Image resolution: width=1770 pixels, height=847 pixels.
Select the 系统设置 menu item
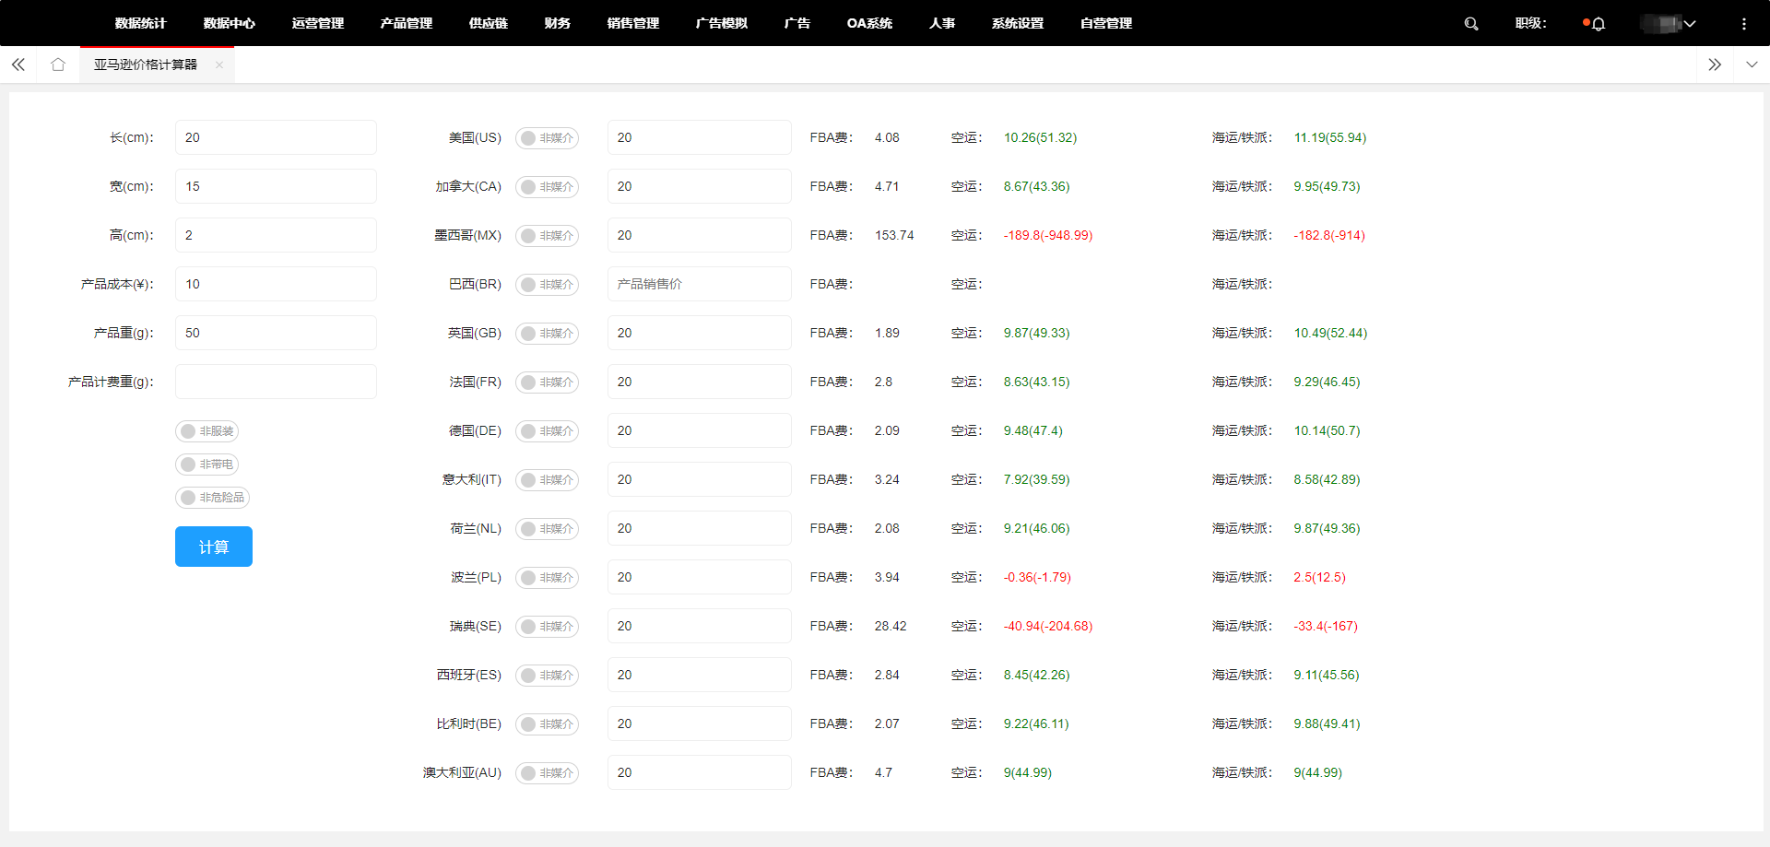point(1017,23)
